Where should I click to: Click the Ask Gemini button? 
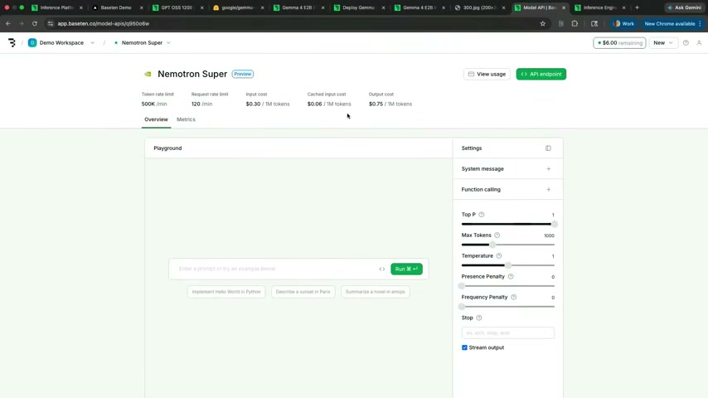684,7
